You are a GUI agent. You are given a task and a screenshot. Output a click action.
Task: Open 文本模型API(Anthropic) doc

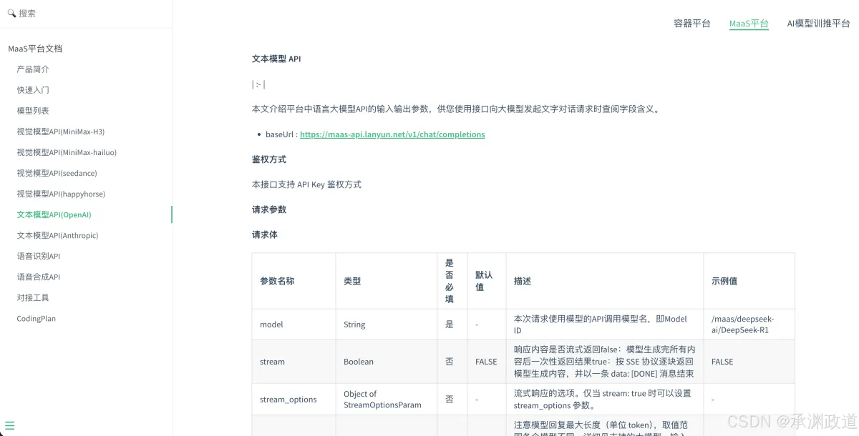coord(58,235)
